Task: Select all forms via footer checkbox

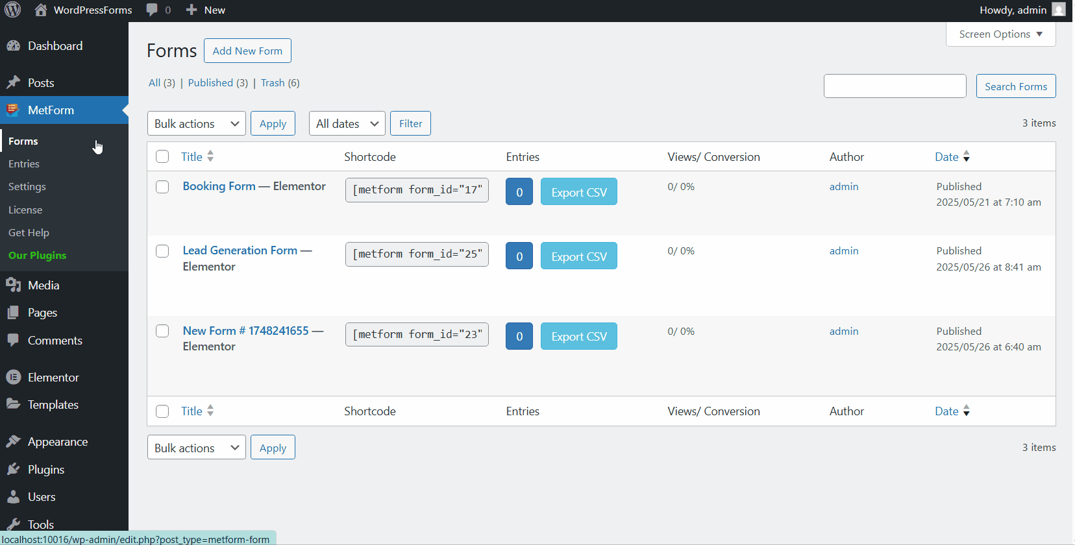Action: click(x=162, y=411)
